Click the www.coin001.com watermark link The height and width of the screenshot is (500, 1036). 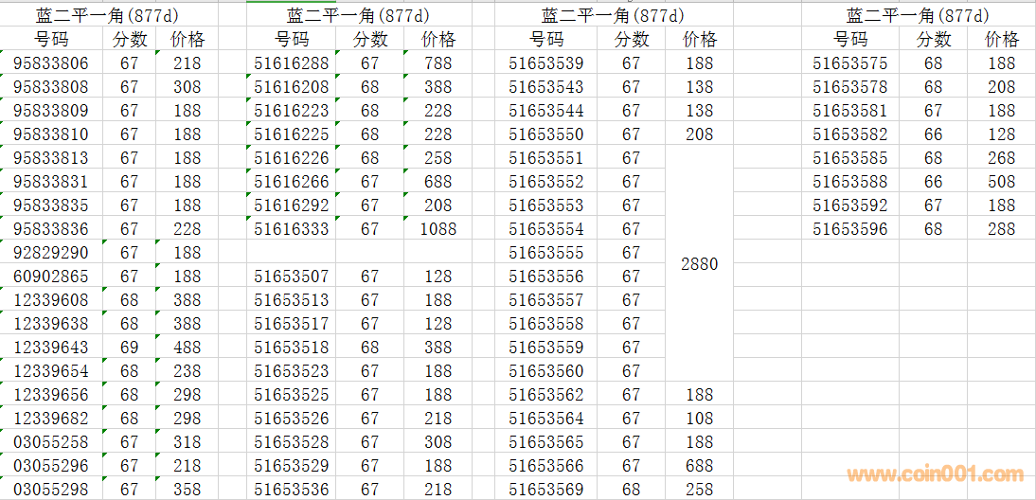(x=935, y=475)
